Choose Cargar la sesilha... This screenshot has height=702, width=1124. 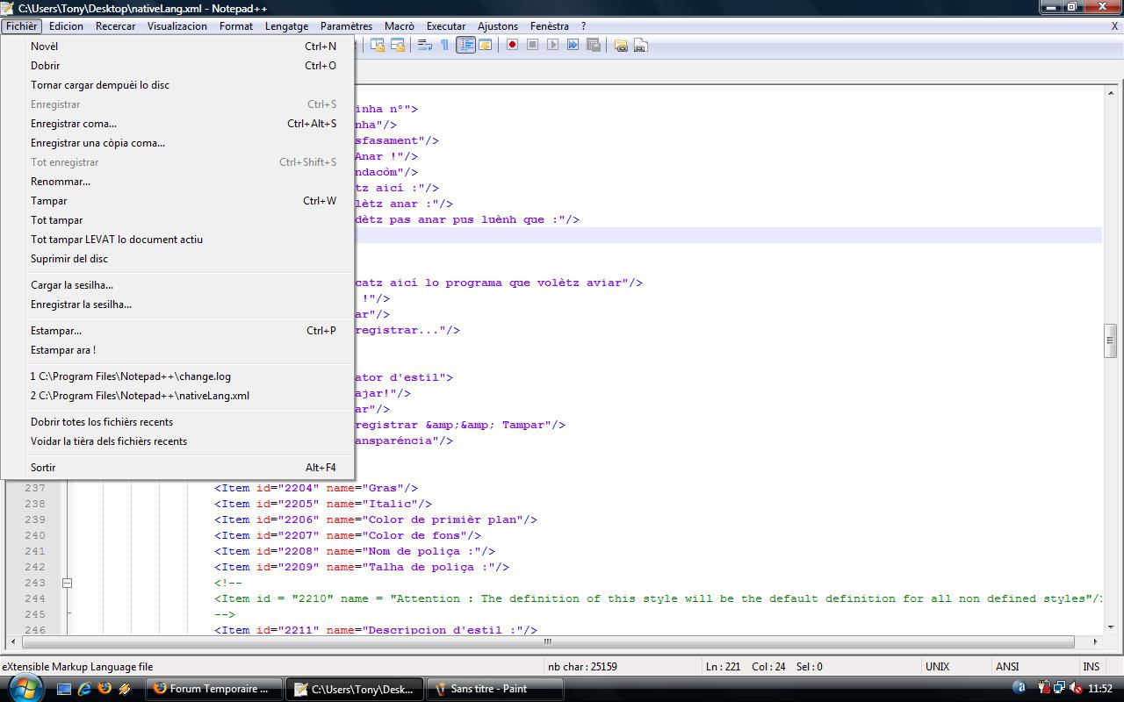click(178, 285)
